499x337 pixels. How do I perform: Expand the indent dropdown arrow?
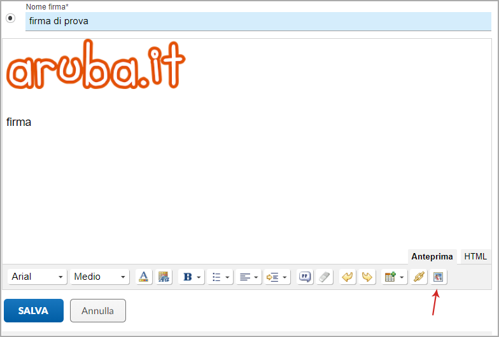285,277
